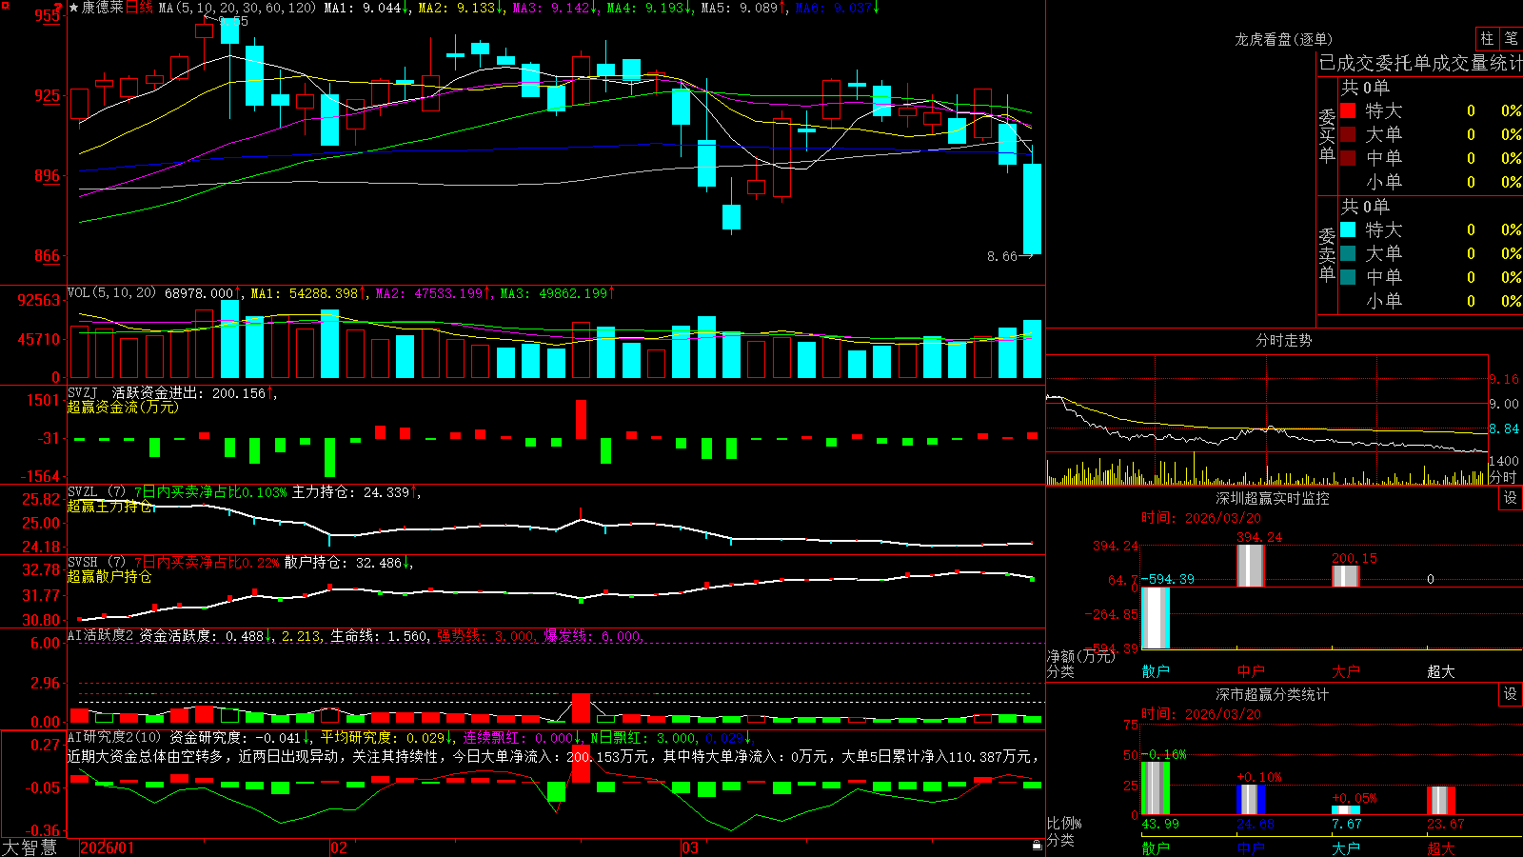Click the 日线 period label
The height and width of the screenshot is (857, 1523).
(139, 8)
